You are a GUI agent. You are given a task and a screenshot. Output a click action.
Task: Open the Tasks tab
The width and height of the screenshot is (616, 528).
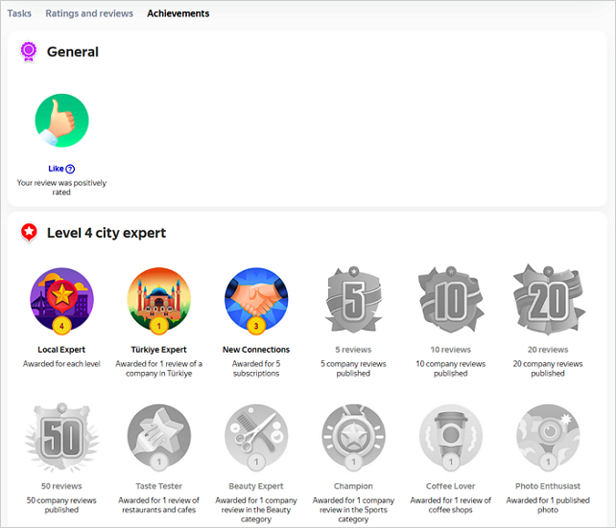pos(19,13)
